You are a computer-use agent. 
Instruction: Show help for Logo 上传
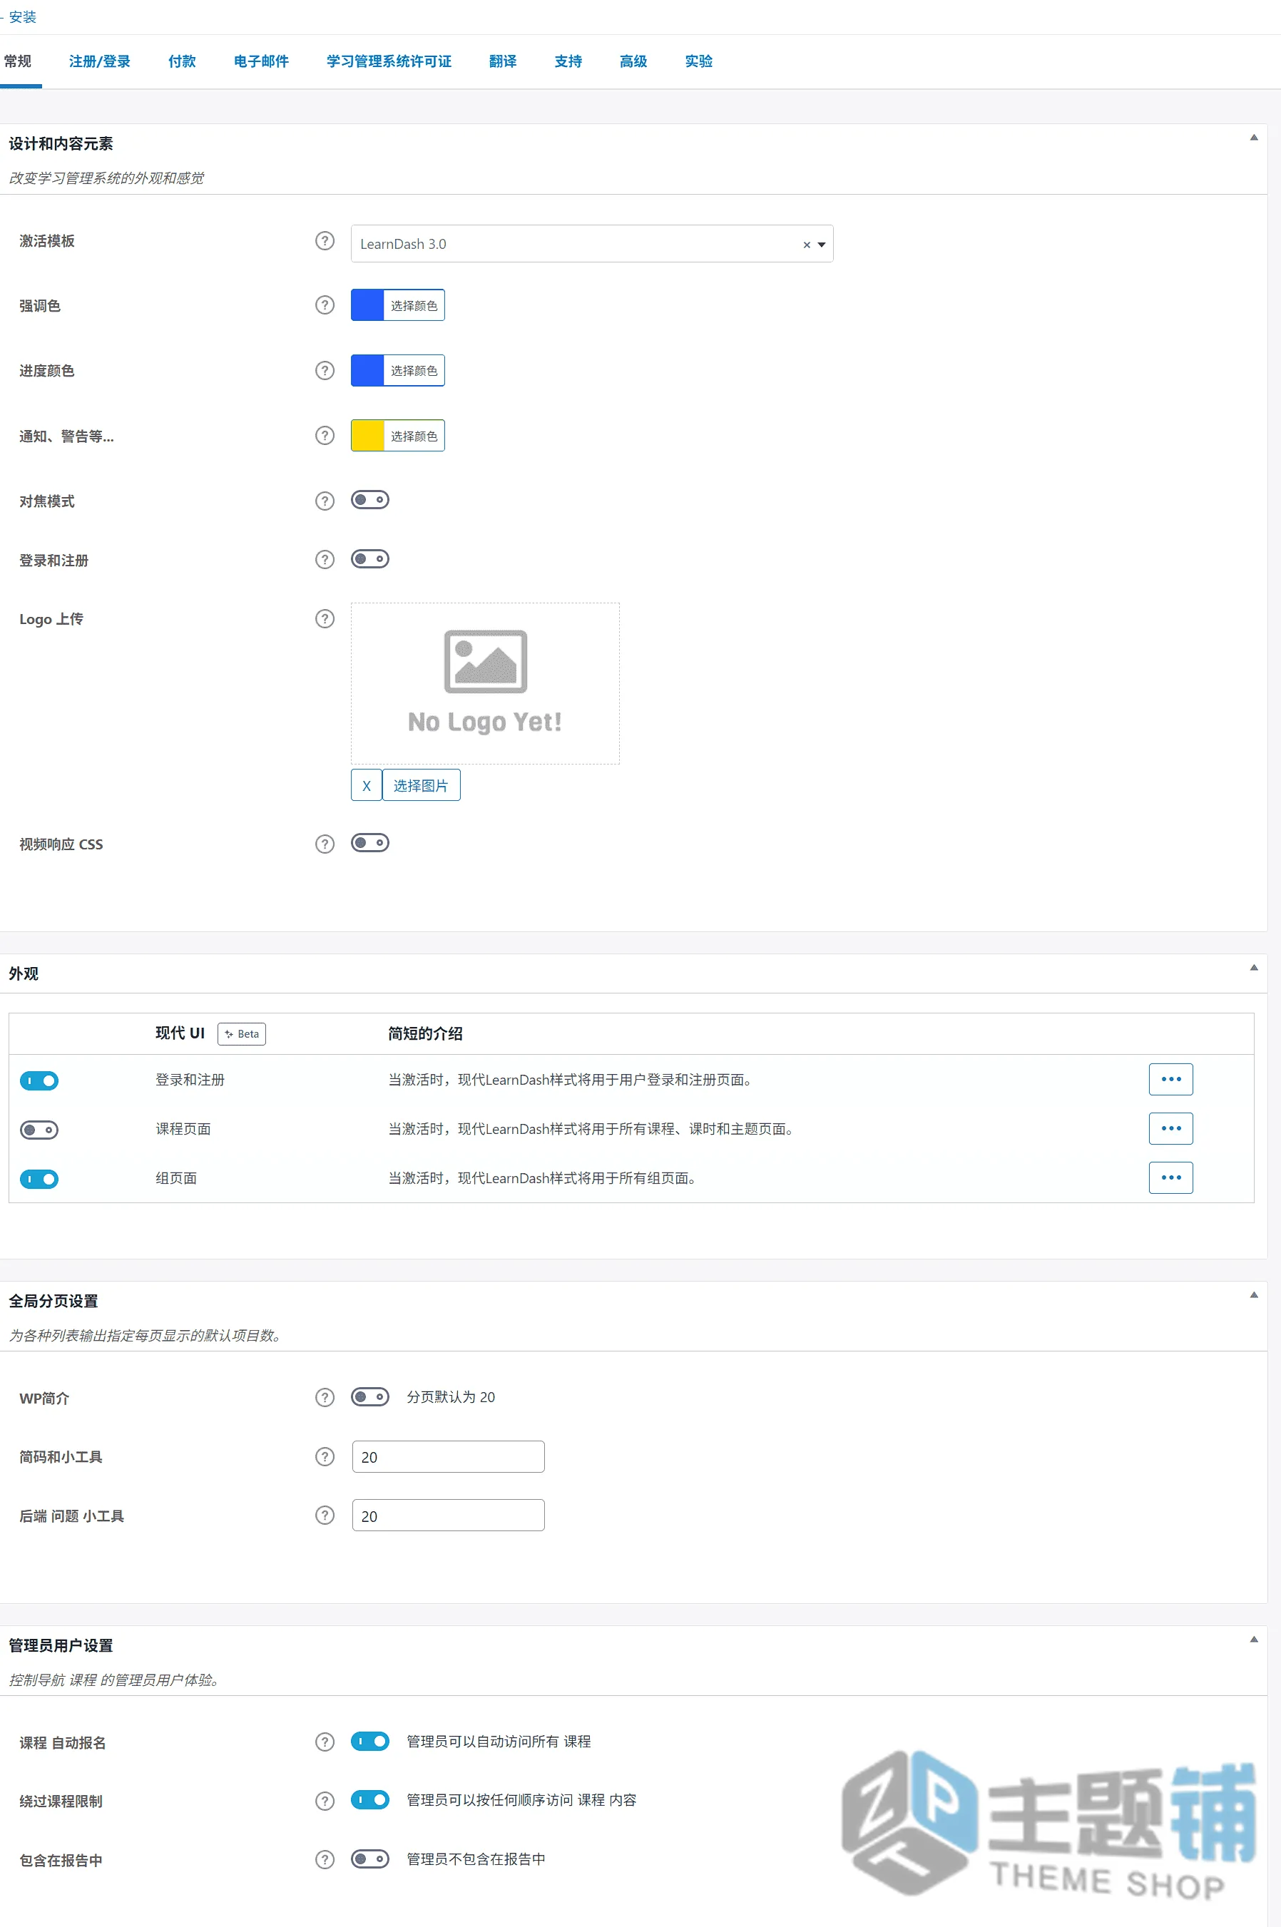click(x=325, y=619)
